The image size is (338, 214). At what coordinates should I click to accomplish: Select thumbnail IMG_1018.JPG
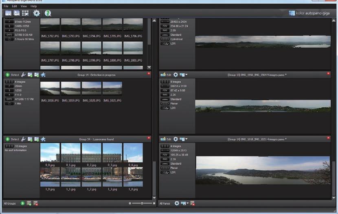(x=50, y=88)
